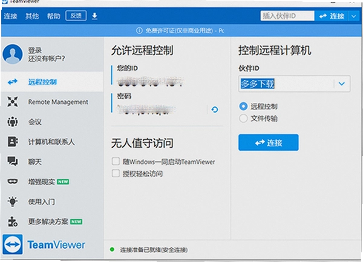The width and height of the screenshot is (363, 262).
Task: Click the 控制远程计算机 heading
Action: (275, 50)
